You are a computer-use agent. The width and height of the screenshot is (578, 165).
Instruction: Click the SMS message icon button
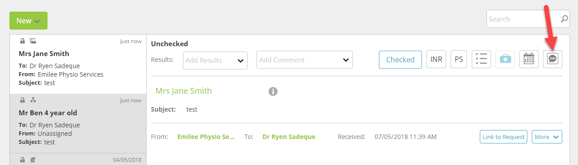(x=552, y=60)
